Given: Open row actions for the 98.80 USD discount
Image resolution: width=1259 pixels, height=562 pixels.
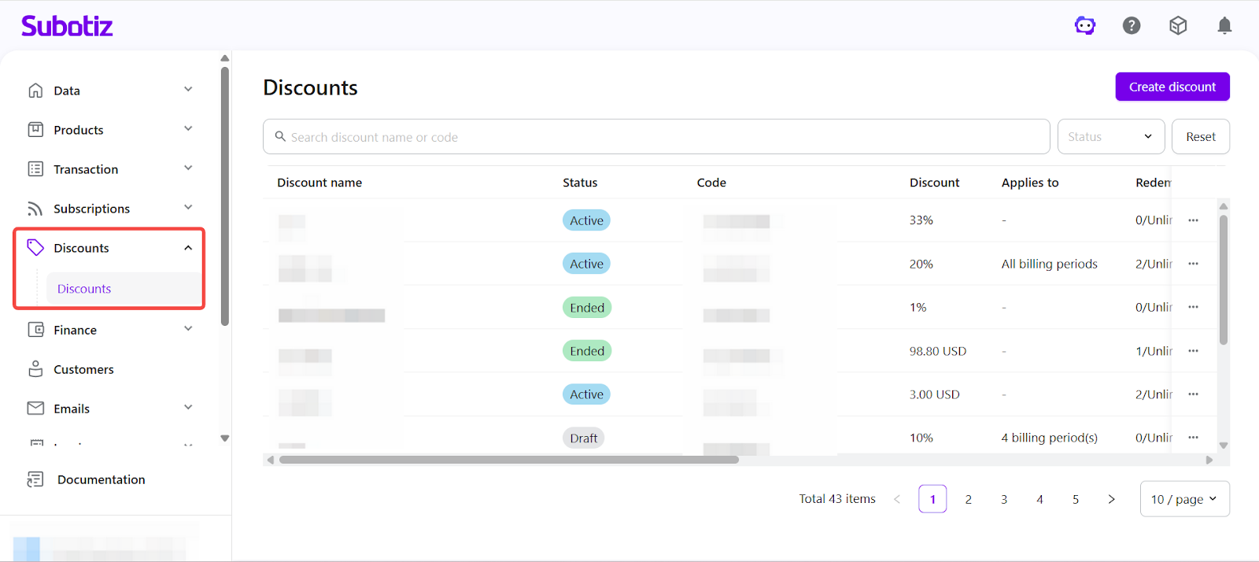Looking at the screenshot, I should pos(1194,351).
